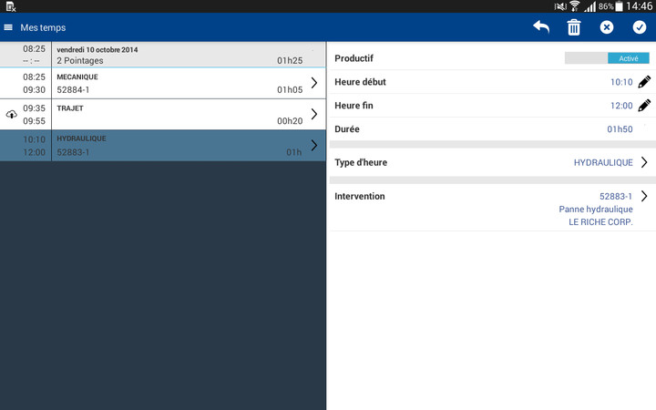Open Intervention details chevron
656x410 pixels.
(644, 196)
